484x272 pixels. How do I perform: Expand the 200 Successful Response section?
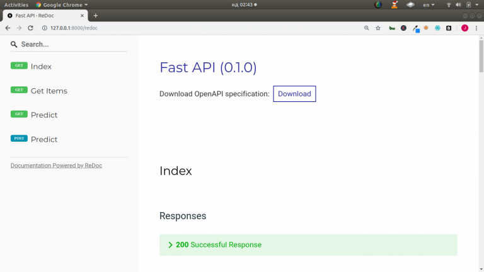308,245
